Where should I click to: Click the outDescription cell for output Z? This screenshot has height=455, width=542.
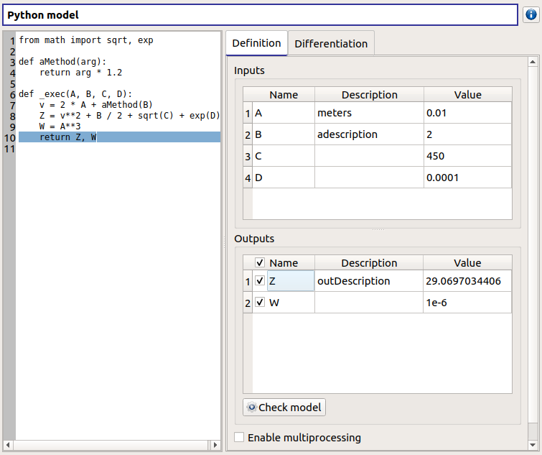[x=368, y=281]
